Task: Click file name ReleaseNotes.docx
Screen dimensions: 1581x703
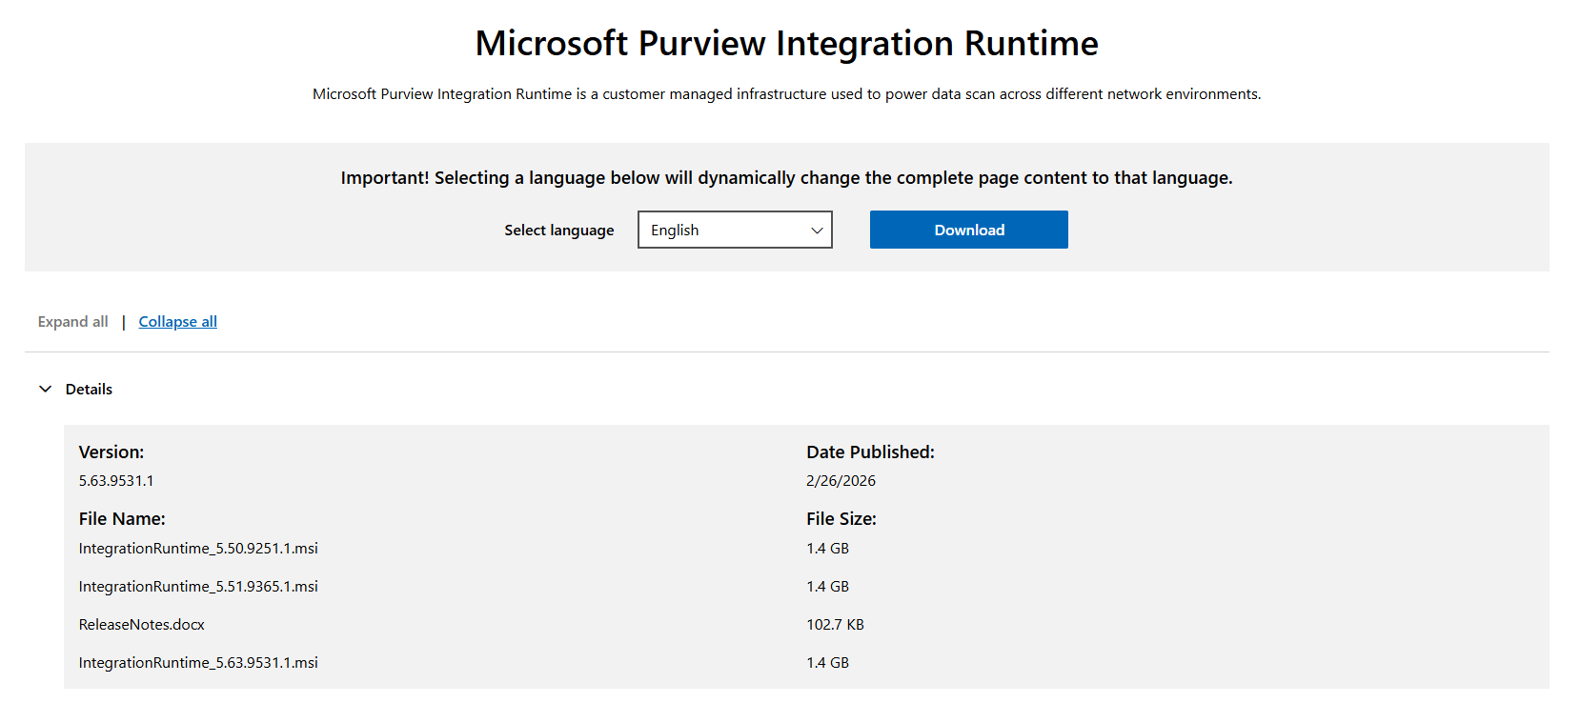Action: click(x=142, y=625)
